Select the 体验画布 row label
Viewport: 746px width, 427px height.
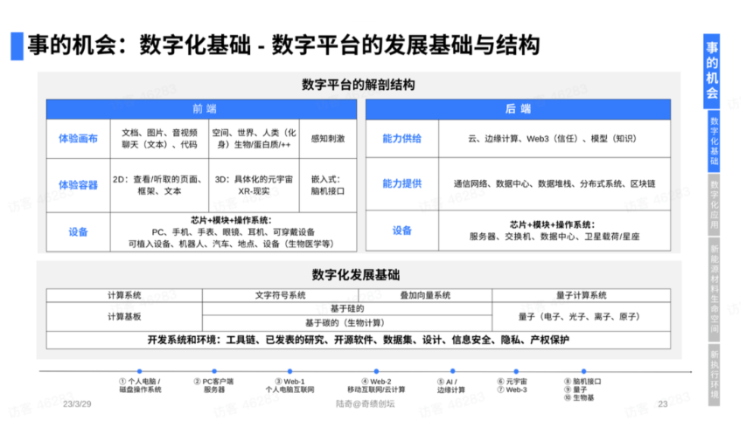coord(78,139)
